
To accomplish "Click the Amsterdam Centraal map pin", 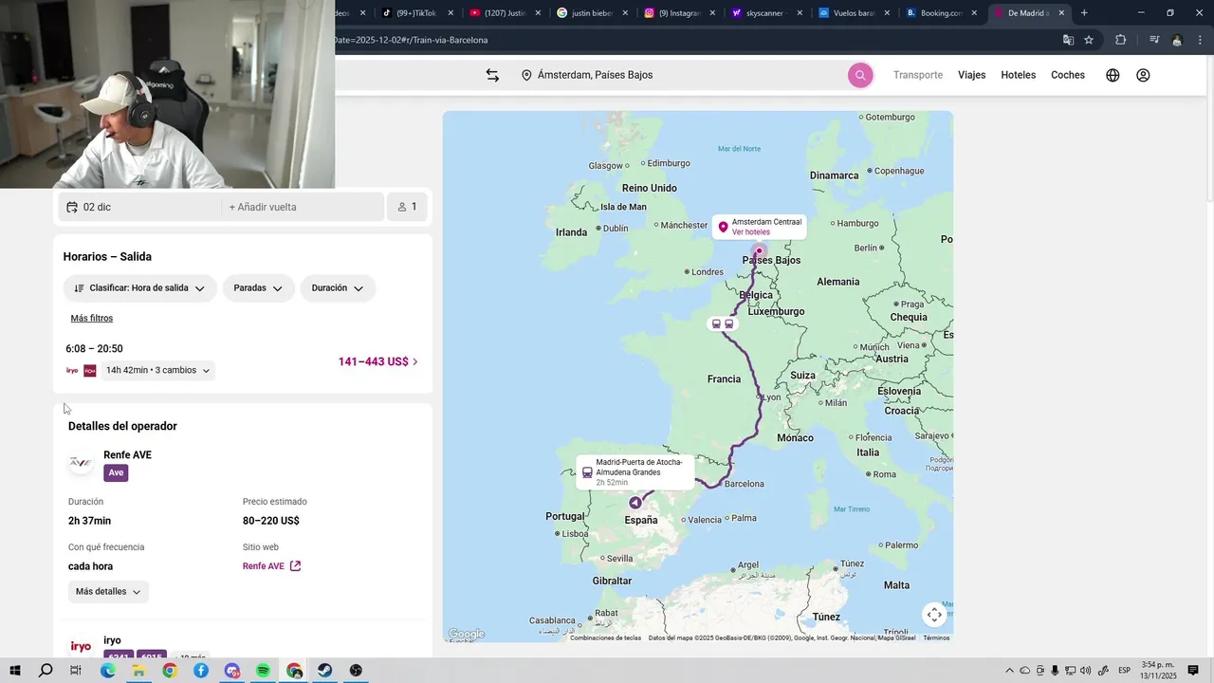I will (x=759, y=251).
